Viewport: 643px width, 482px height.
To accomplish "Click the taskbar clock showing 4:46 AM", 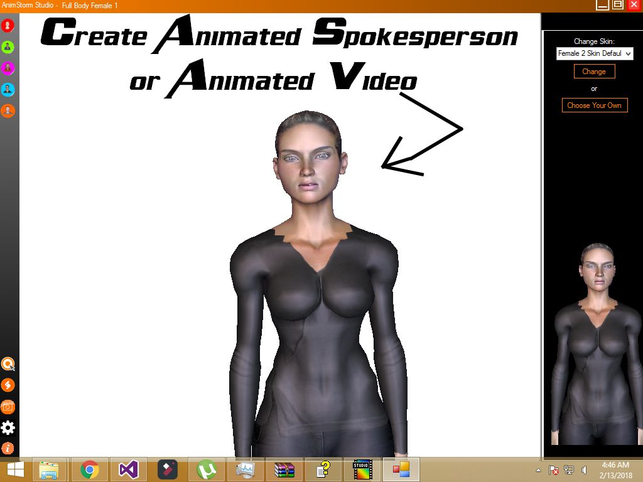I will [615, 470].
